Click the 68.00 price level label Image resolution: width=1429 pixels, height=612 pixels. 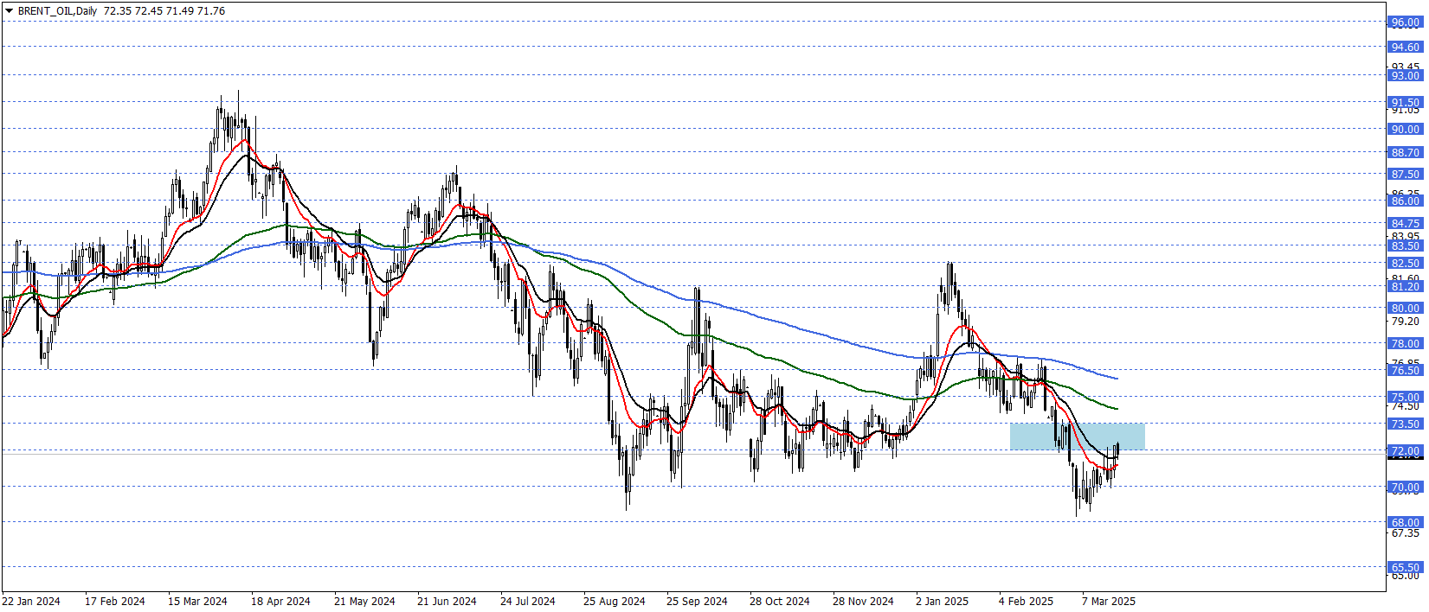coord(1406,523)
